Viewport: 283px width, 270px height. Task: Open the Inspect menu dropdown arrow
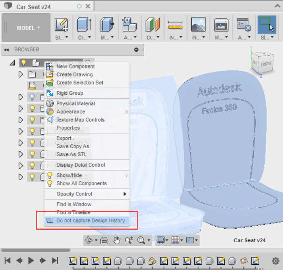[x=181, y=37]
